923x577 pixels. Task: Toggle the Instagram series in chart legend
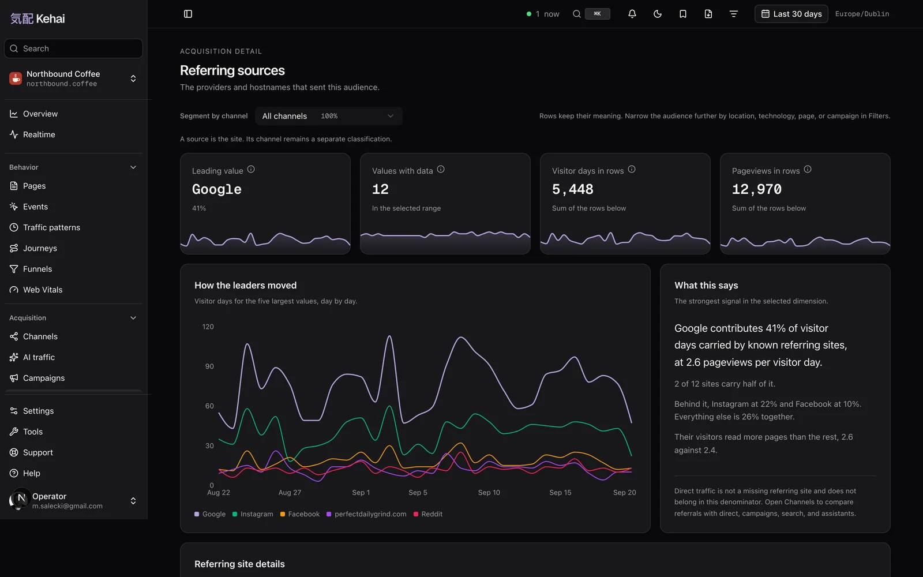[x=253, y=514]
